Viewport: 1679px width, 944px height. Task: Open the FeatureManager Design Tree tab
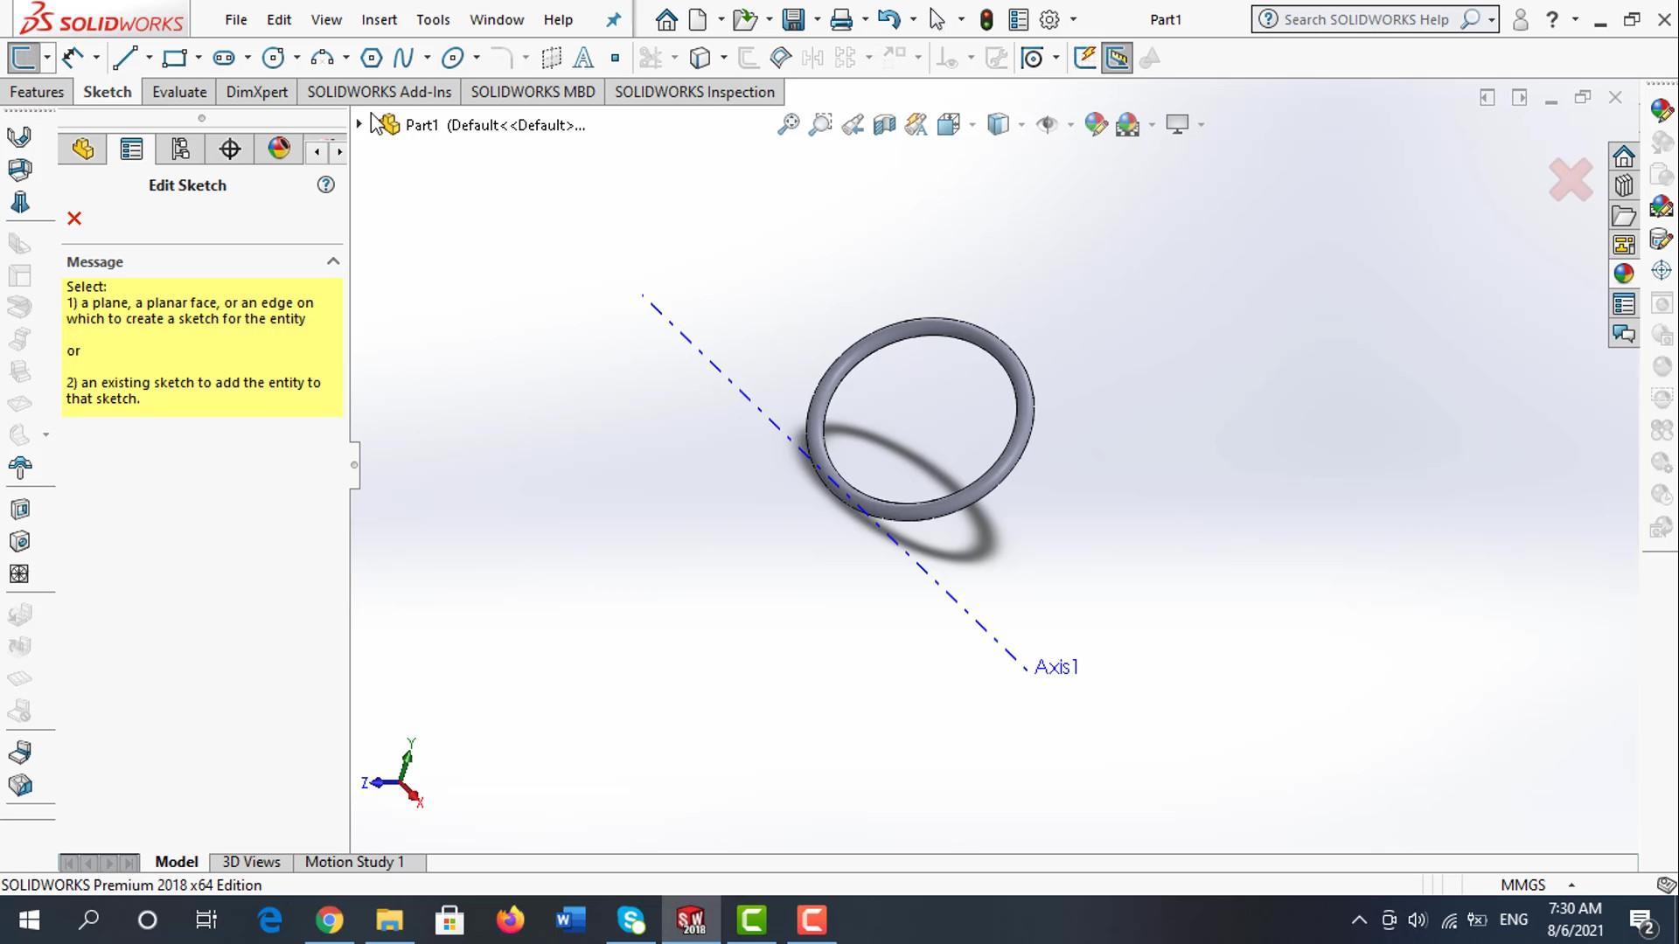click(83, 149)
